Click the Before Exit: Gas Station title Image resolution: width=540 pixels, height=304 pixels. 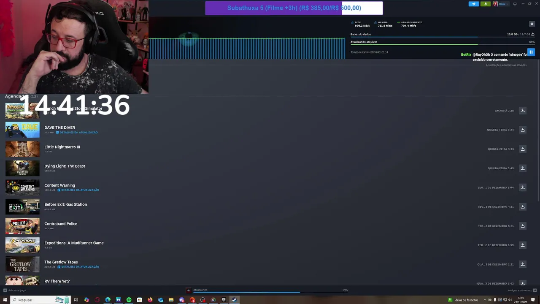(x=65, y=204)
